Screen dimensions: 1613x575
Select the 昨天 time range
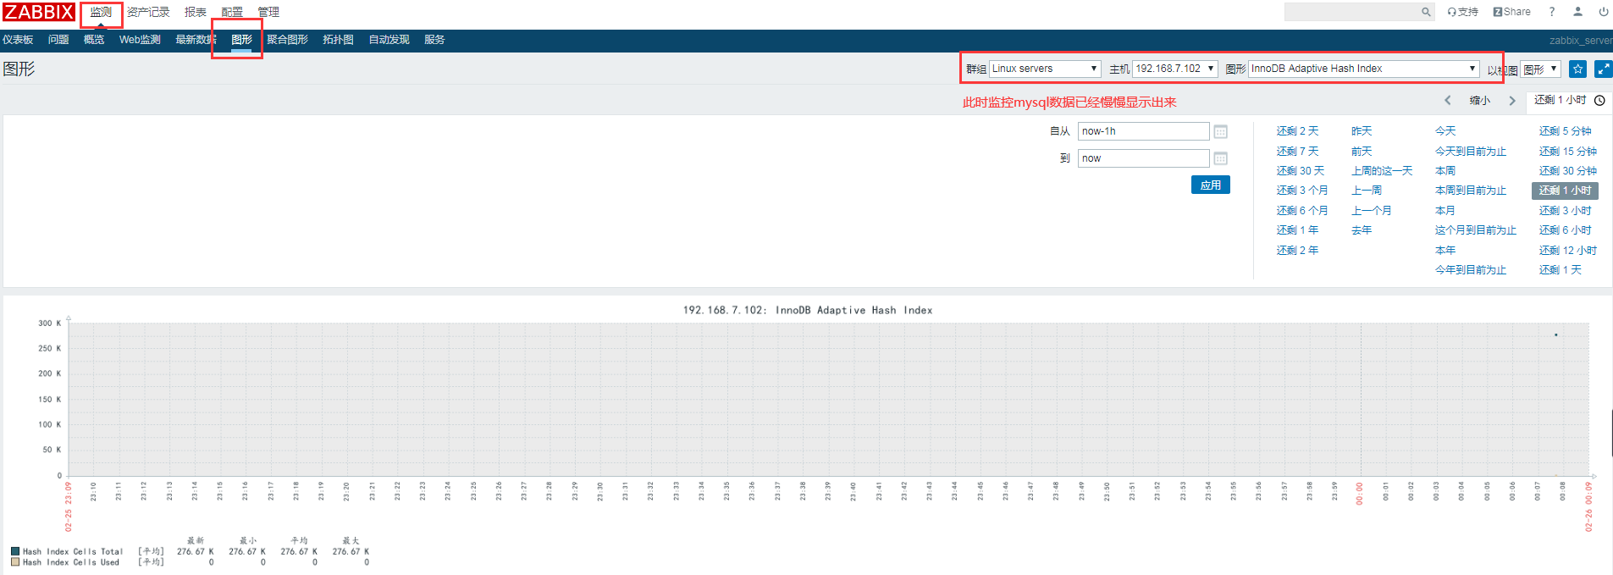pos(1362,131)
